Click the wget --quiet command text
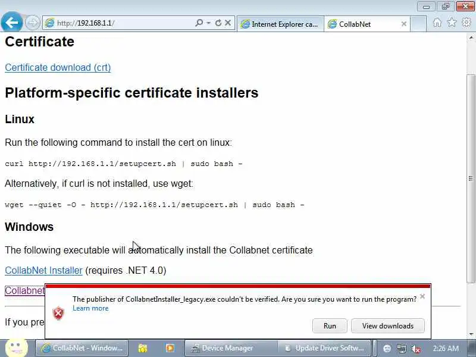Screen dimensions: 476x357 click(155, 205)
